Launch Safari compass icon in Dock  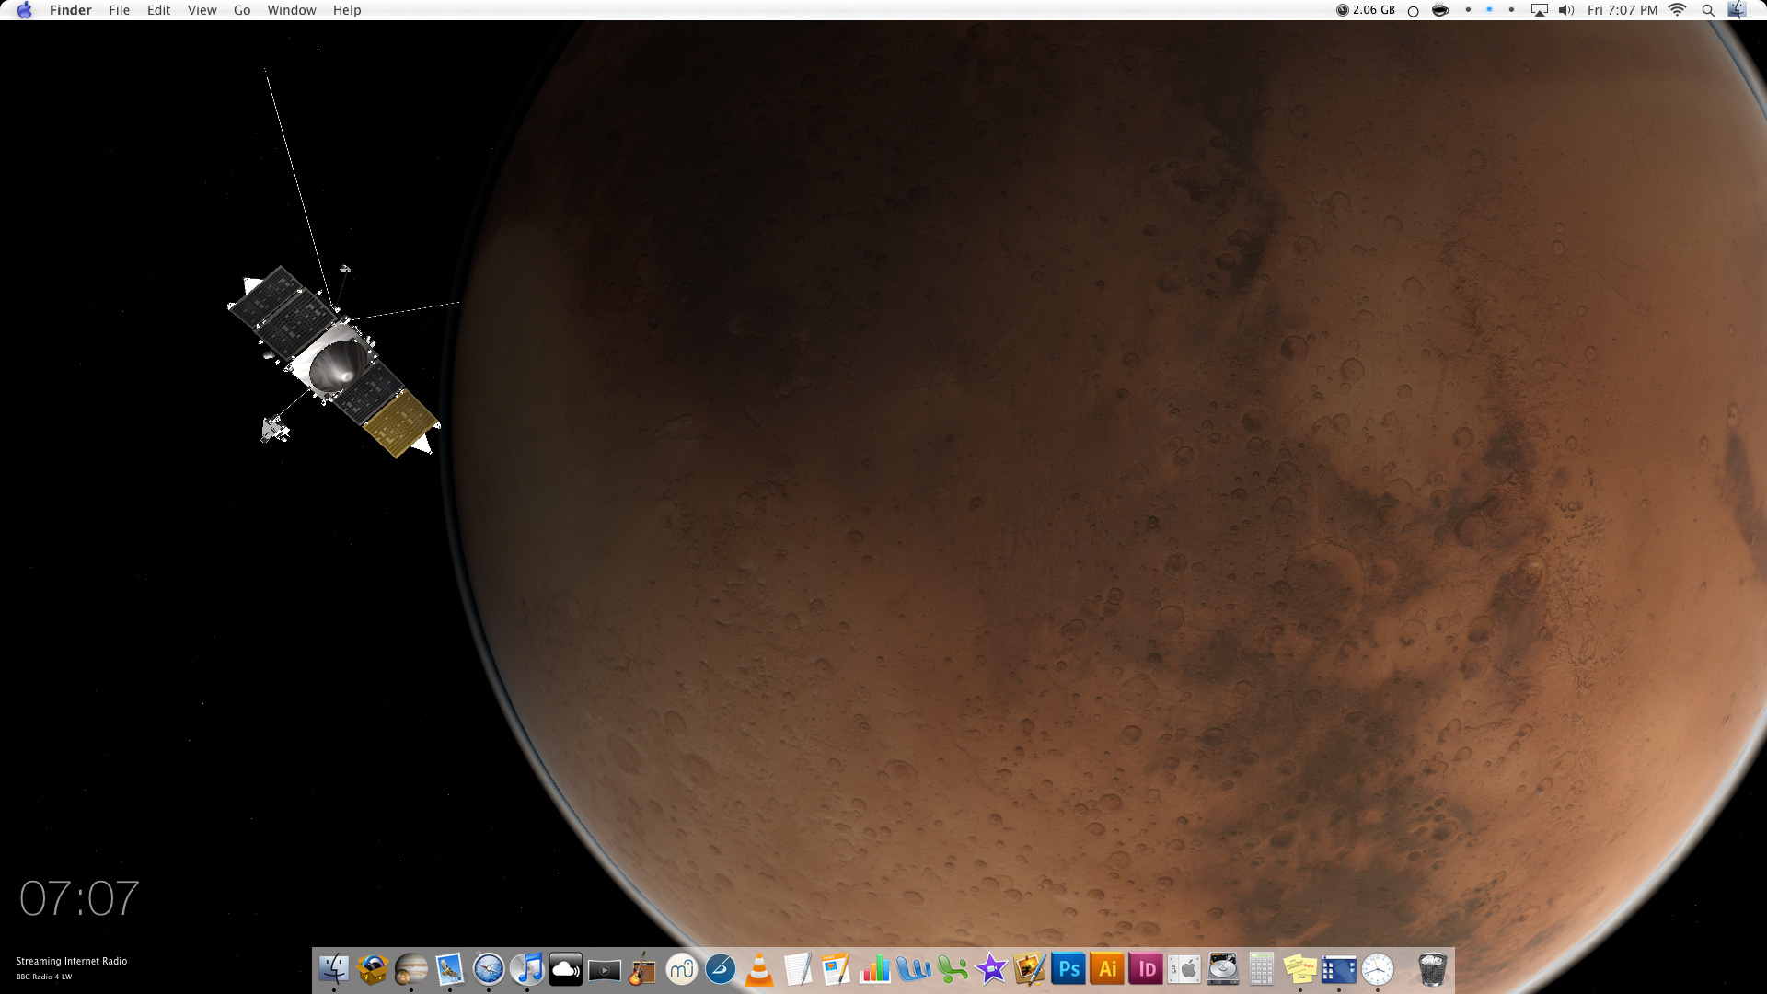pyautogui.click(x=489, y=969)
